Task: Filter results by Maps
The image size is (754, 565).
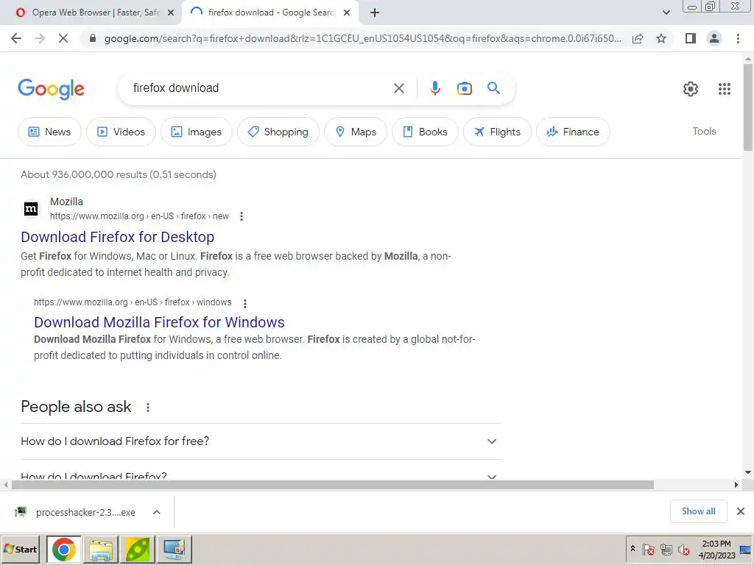Action: pyautogui.click(x=356, y=132)
